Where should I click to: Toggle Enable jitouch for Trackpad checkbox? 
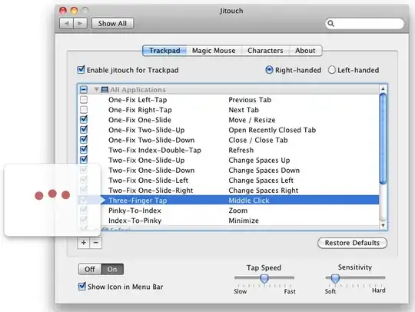pos(81,70)
